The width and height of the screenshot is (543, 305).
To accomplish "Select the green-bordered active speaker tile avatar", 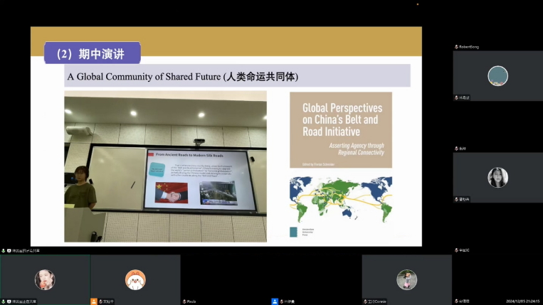I will tap(45, 279).
